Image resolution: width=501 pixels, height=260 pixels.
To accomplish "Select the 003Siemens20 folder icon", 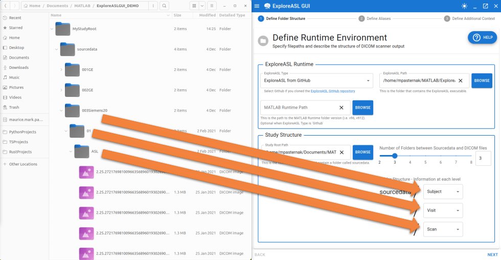I will (72, 110).
